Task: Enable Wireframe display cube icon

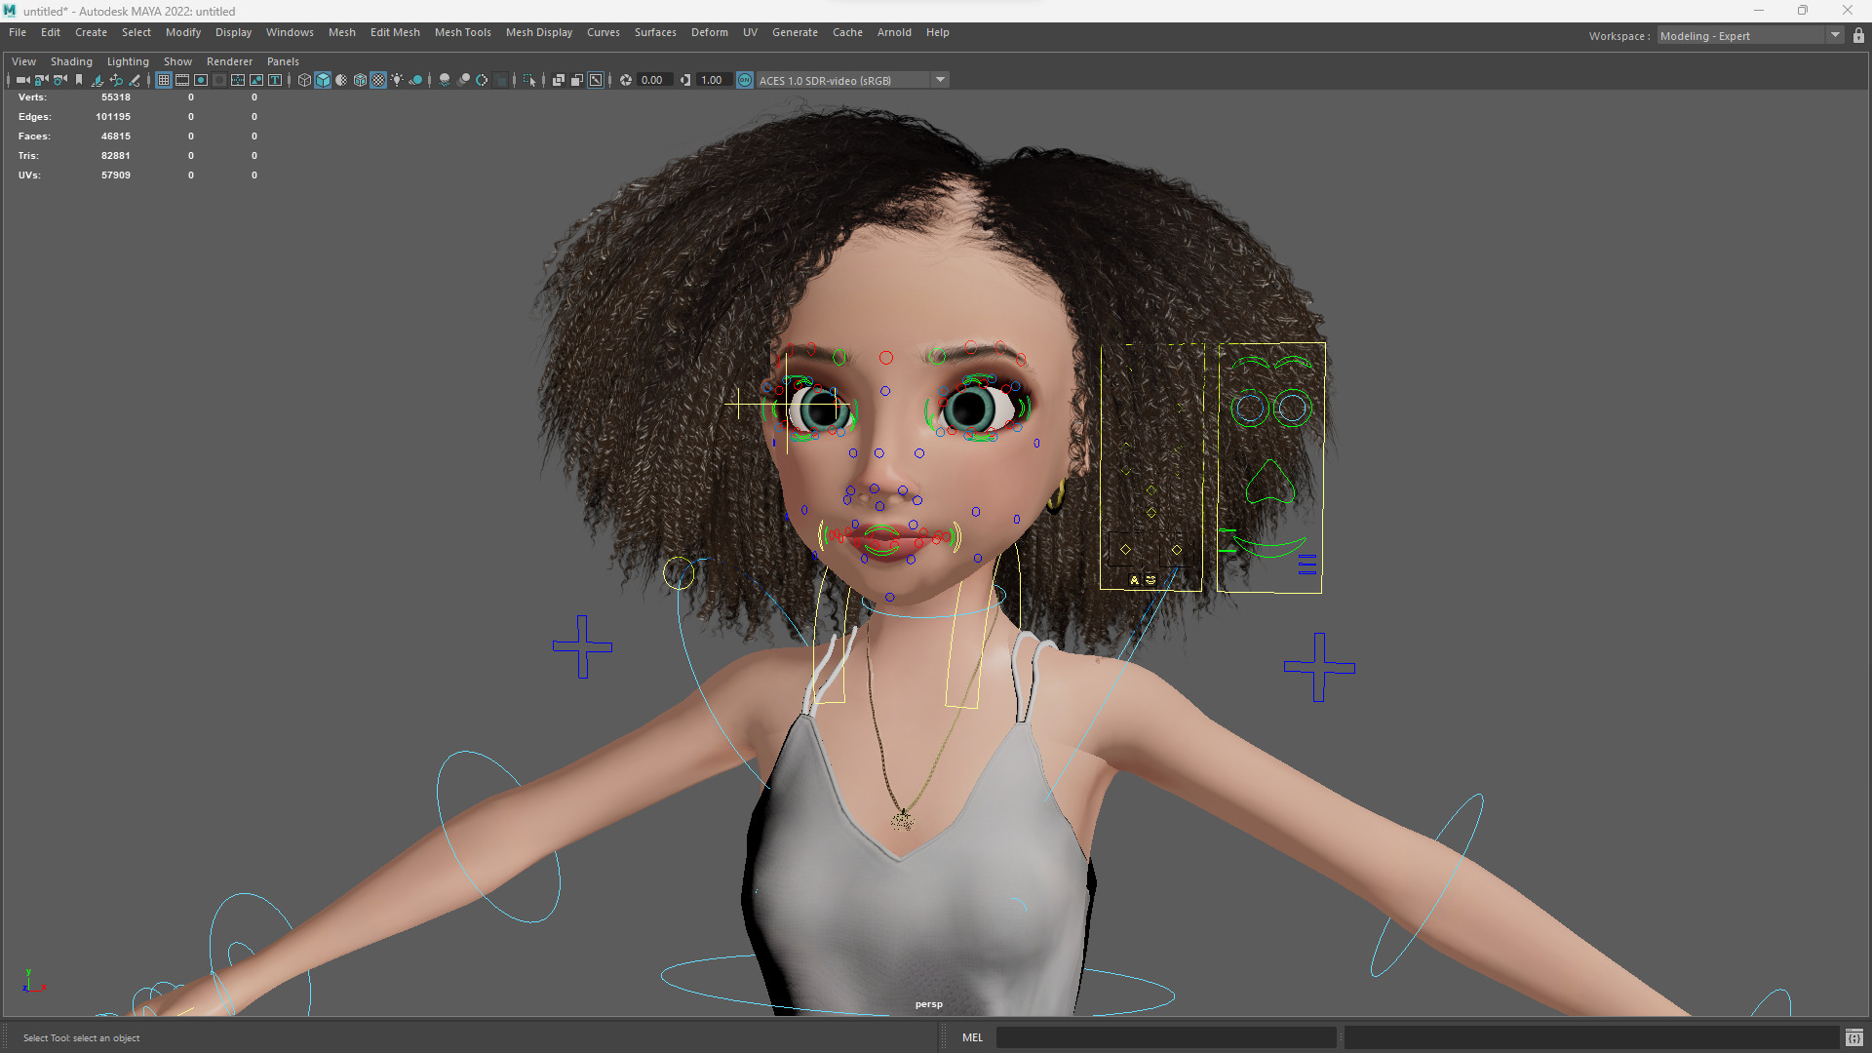Action: (304, 80)
